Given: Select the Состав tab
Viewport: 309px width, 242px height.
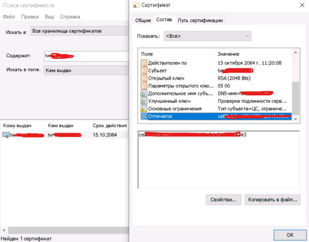Looking at the screenshot, I should coord(164,20).
